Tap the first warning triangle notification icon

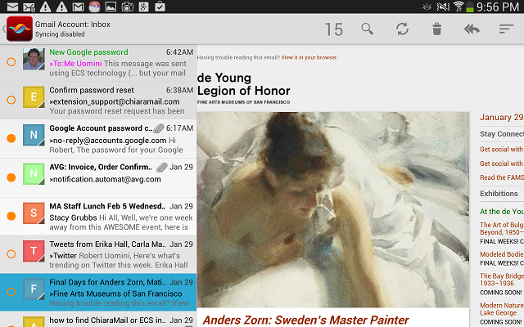point(46,7)
